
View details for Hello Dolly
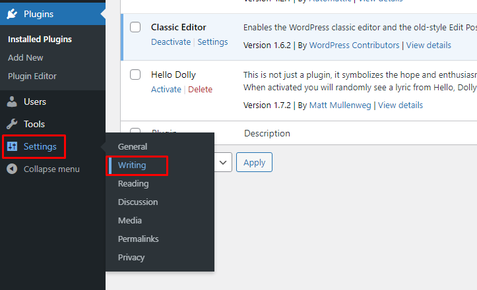click(x=400, y=105)
